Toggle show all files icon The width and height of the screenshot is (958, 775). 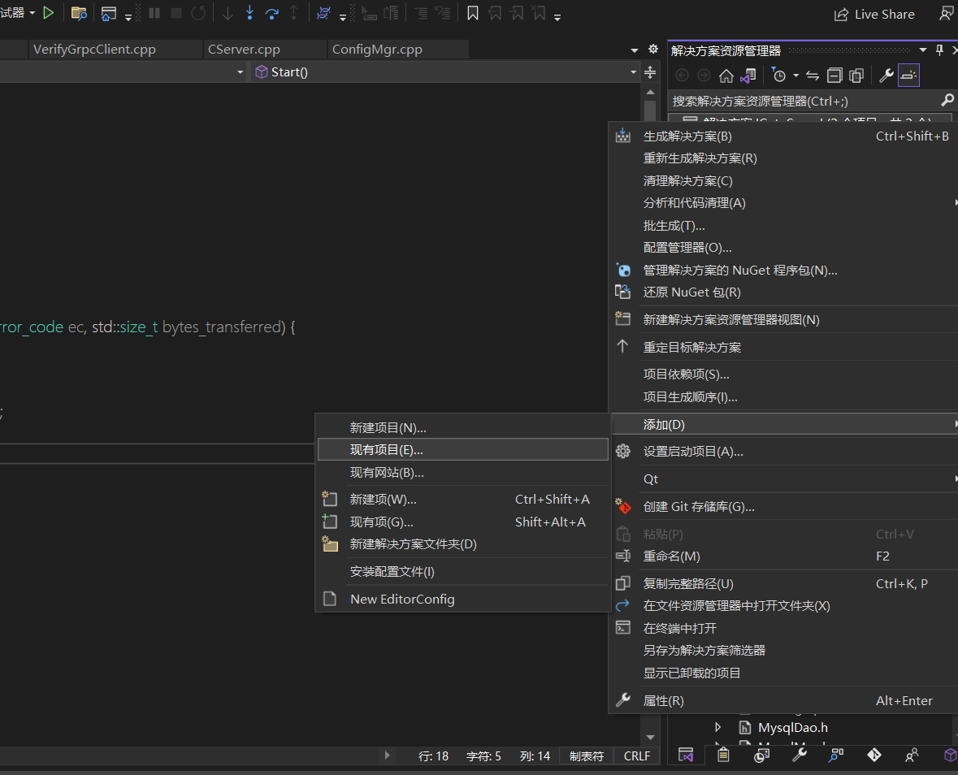click(x=856, y=76)
